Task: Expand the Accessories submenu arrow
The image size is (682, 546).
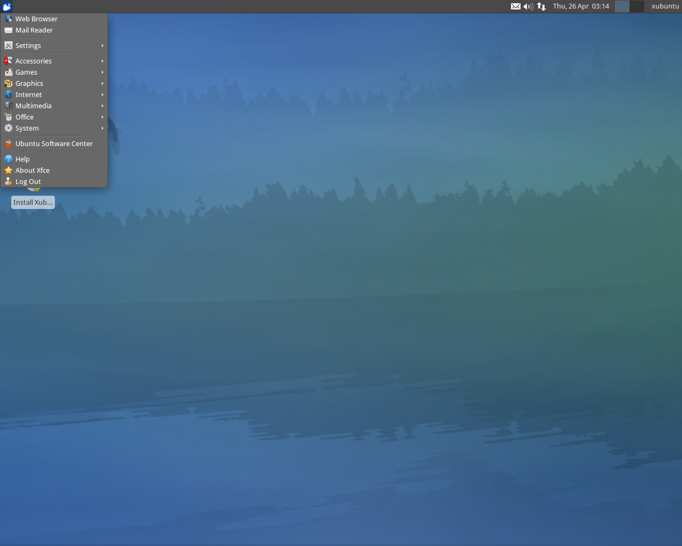Action: click(x=102, y=61)
